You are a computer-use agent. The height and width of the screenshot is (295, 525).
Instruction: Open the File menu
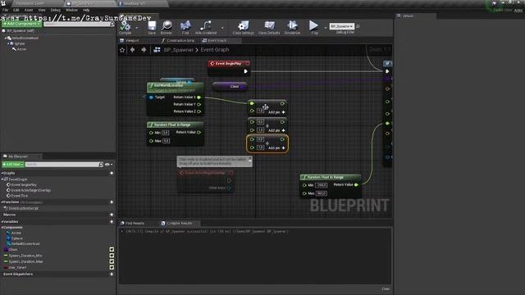tap(6, 10)
